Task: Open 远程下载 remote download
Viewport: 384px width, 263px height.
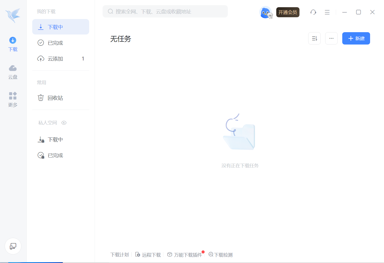Action: pyautogui.click(x=148, y=255)
